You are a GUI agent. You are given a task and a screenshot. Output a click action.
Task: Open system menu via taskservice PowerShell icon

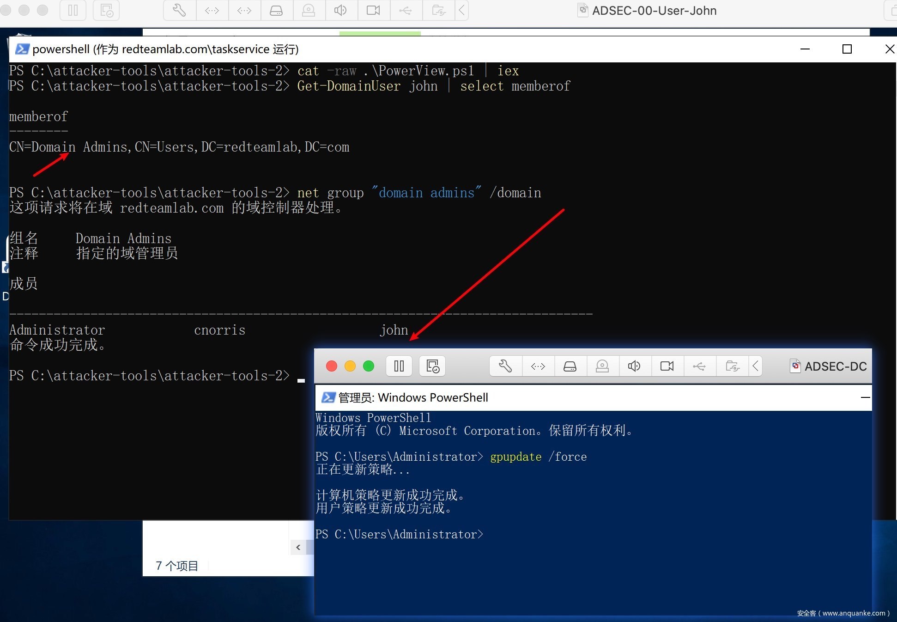coord(22,49)
